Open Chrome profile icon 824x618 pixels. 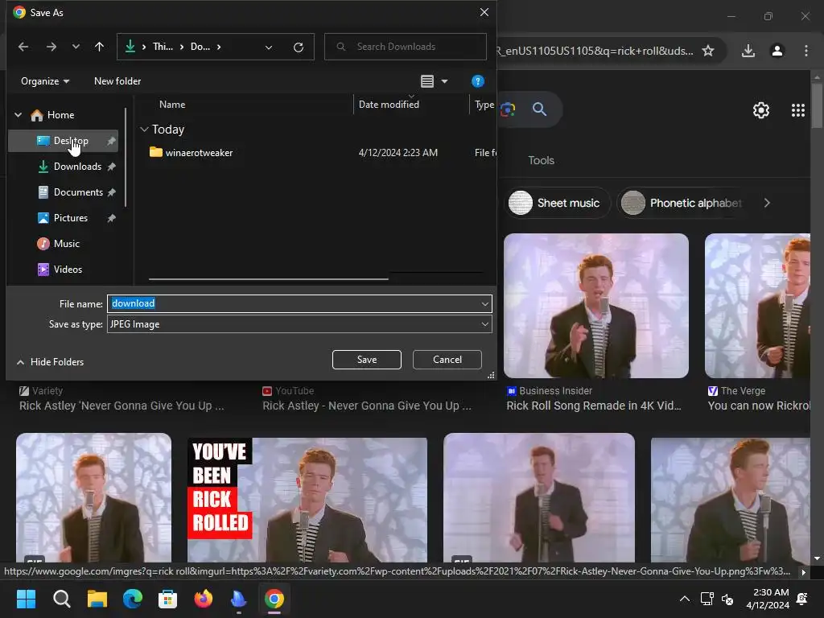click(777, 51)
